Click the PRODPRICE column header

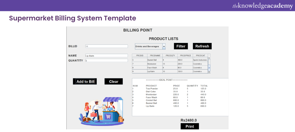pos(185,56)
